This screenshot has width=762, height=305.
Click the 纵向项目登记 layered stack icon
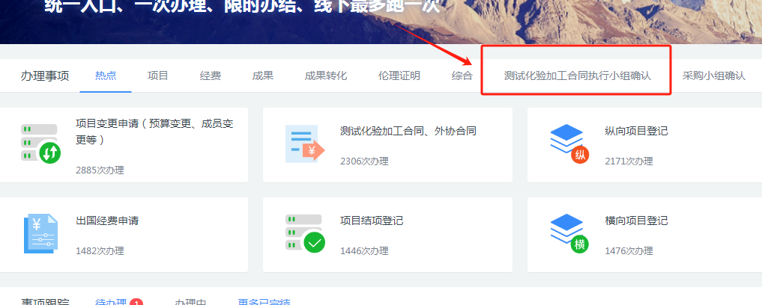(x=569, y=144)
